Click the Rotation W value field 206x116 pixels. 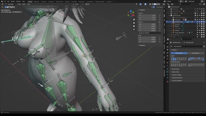point(147,24)
